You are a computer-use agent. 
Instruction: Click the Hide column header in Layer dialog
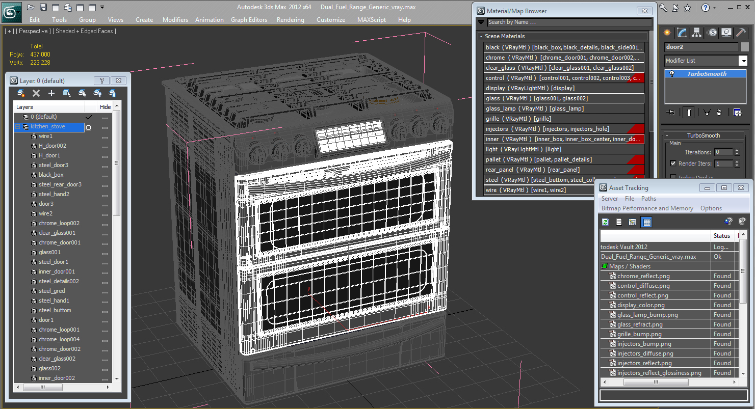(x=105, y=107)
